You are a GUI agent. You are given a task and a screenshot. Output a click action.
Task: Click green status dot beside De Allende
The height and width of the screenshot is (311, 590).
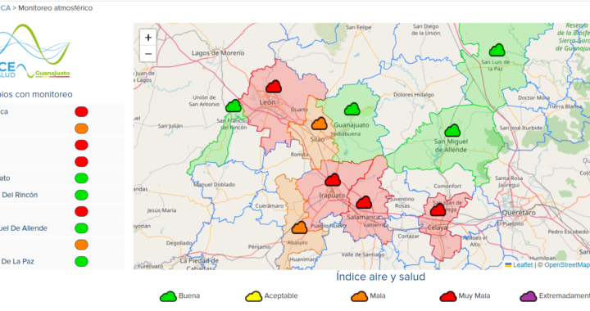(81, 228)
